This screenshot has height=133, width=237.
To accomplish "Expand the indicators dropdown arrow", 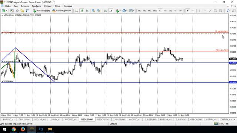I will pyautogui.click(x=120, y=11).
